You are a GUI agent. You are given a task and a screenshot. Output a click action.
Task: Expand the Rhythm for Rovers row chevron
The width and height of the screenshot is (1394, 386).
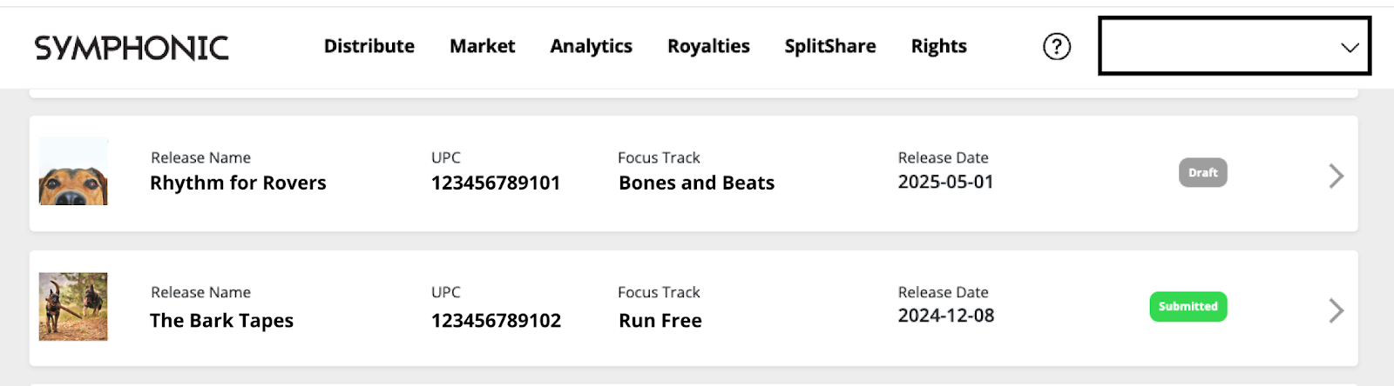[x=1336, y=176]
